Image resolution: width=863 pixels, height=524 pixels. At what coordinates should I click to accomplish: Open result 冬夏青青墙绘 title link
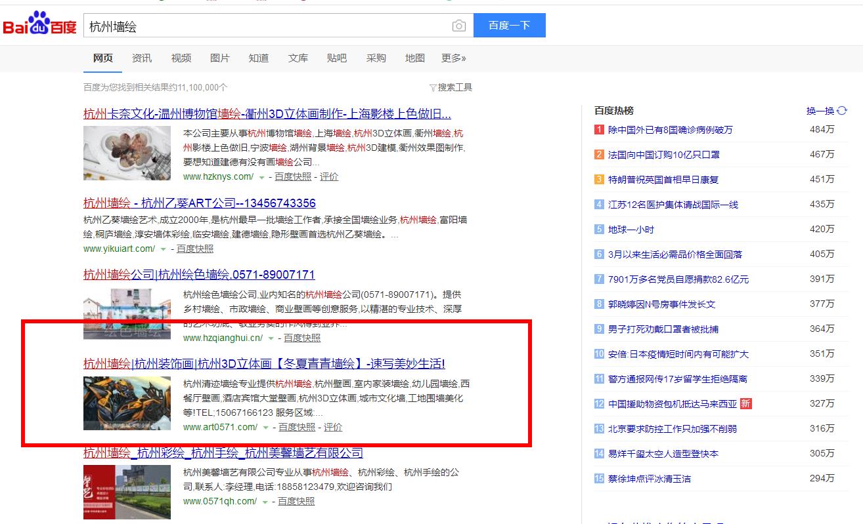click(x=264, y=364)
